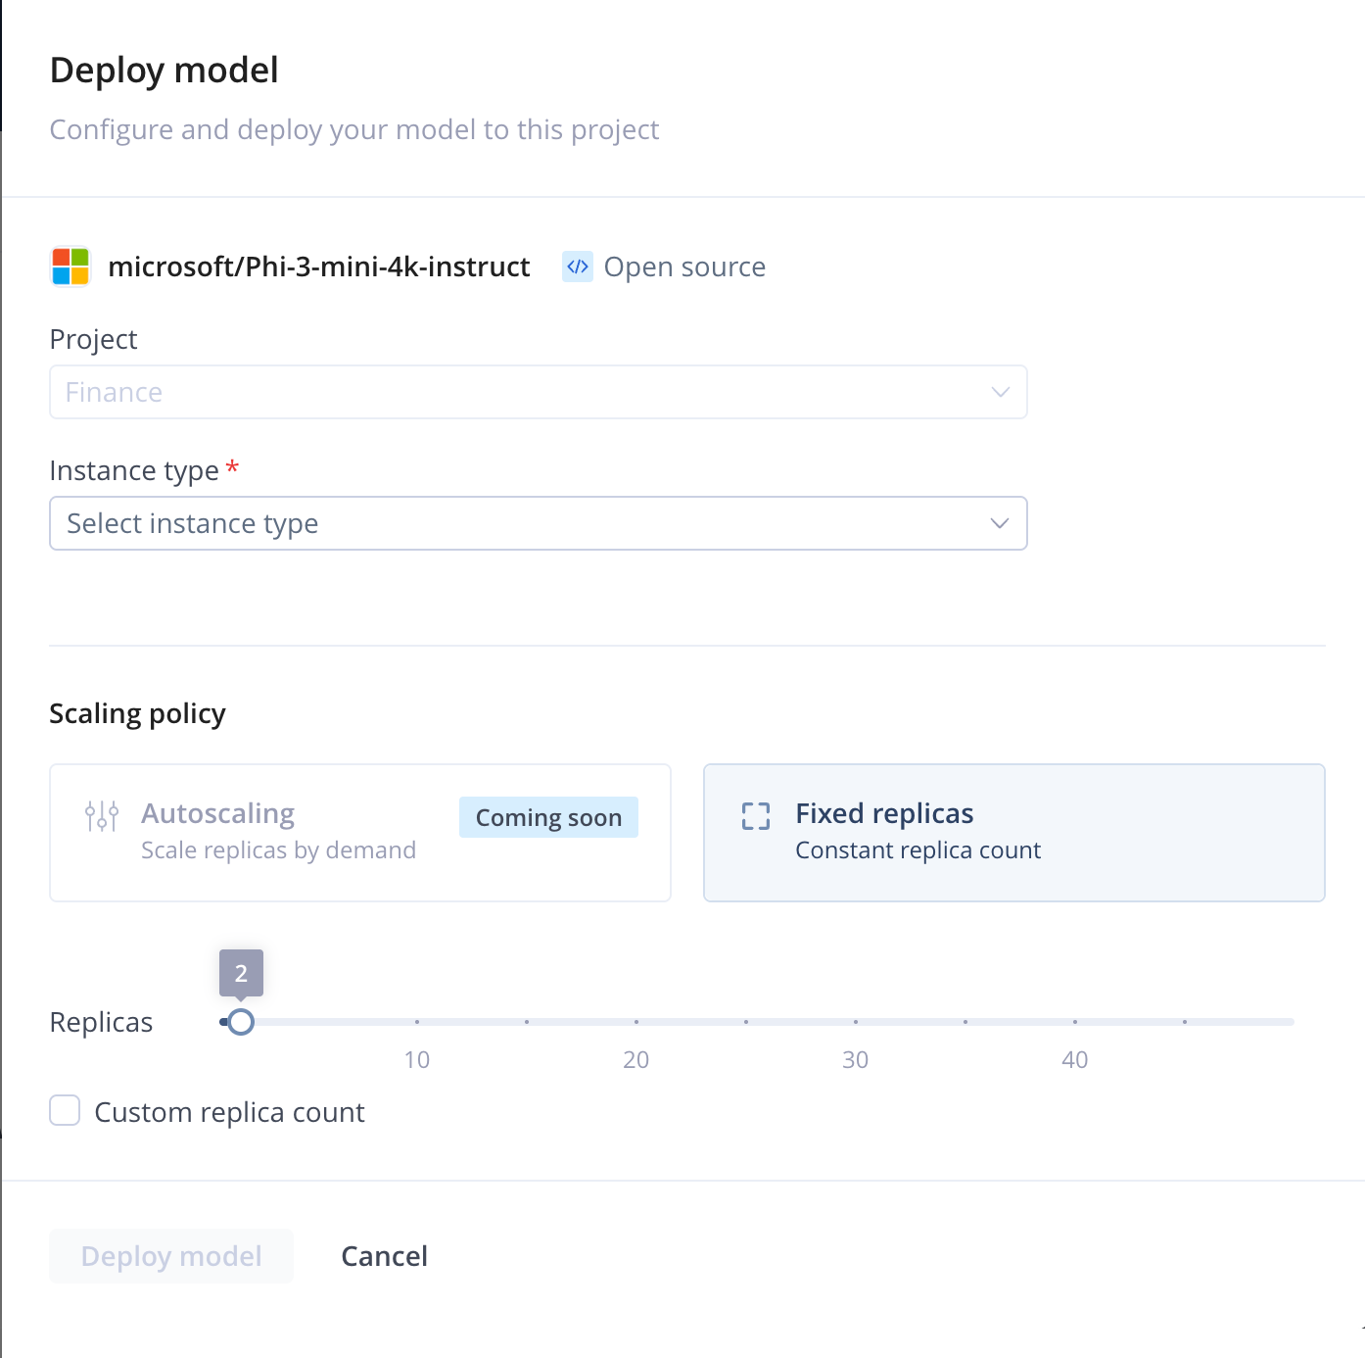The image size is (1365, 1358).
Task: Click the Autoscaling sliders icon
Action: [x=101, y=814]
